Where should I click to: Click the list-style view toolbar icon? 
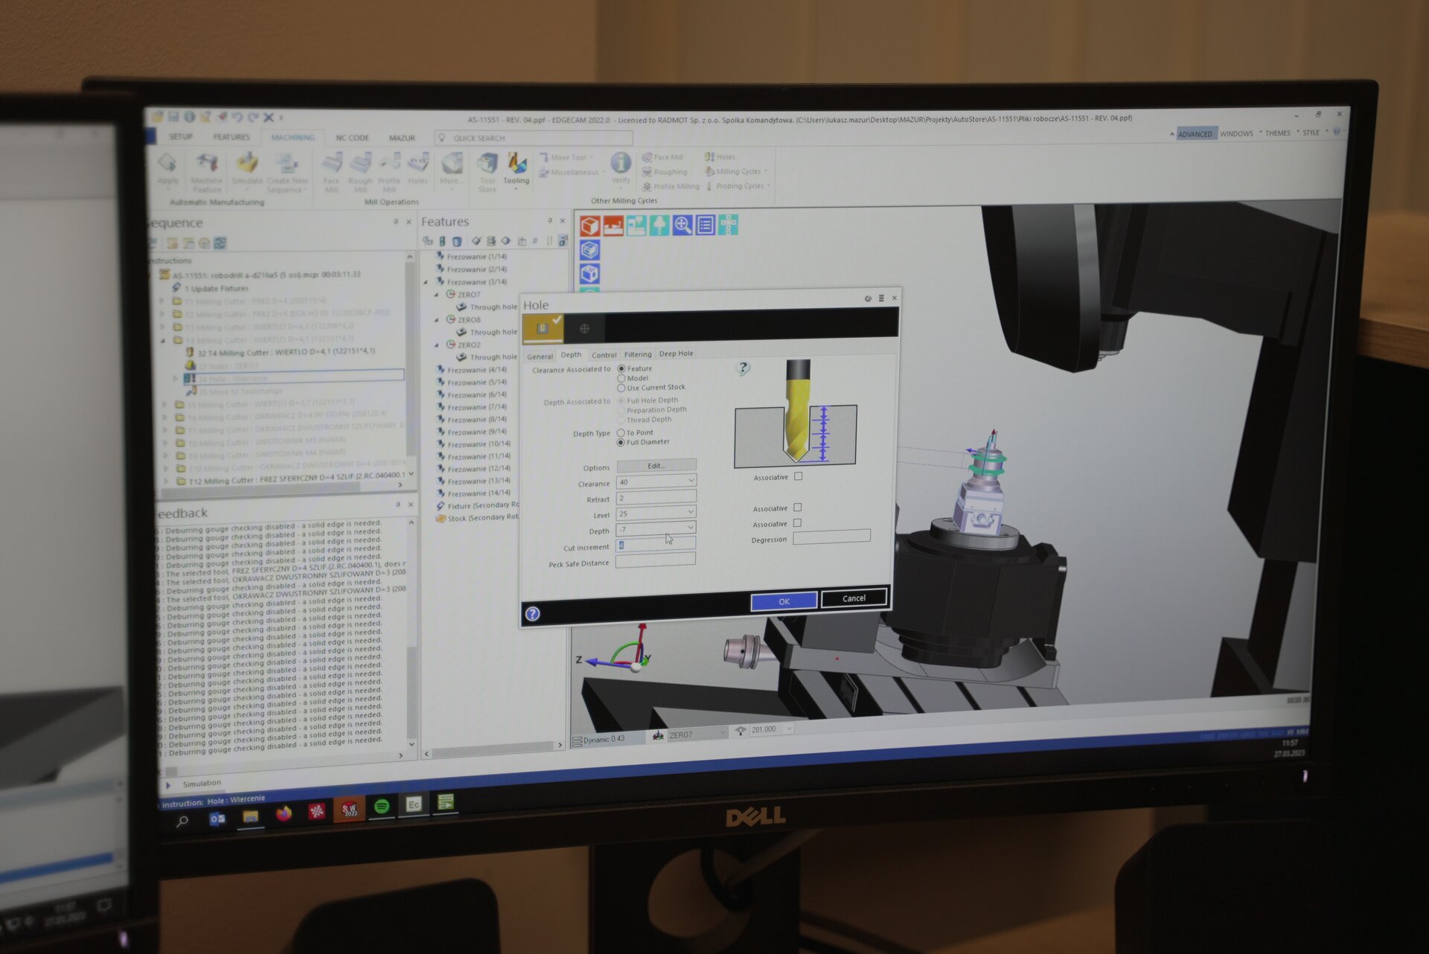pos(705,225)
